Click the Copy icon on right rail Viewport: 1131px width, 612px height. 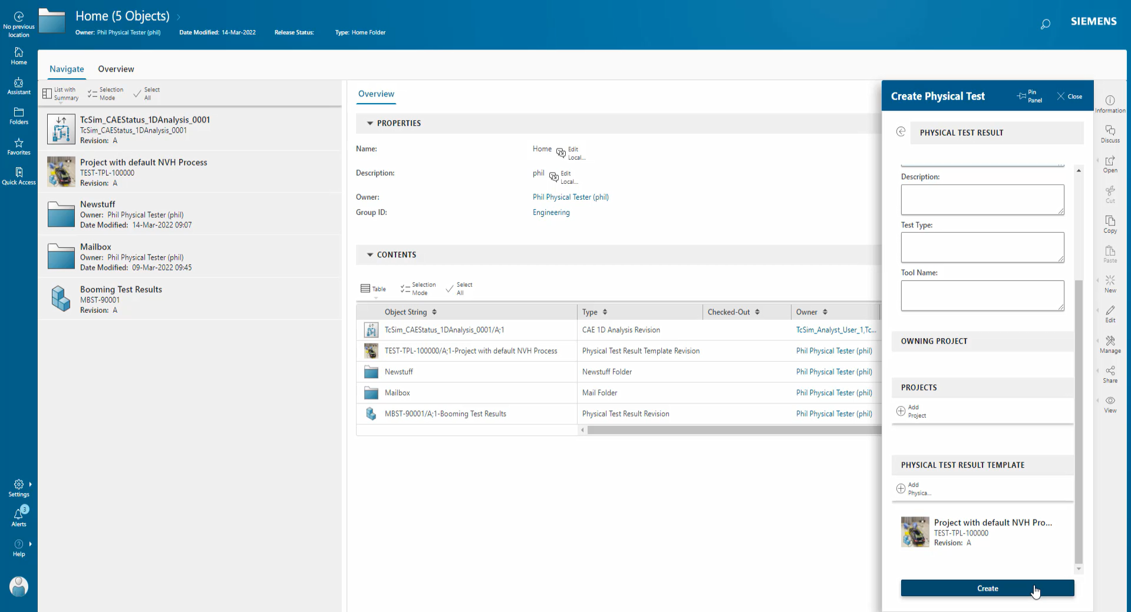click(1110, 224)
